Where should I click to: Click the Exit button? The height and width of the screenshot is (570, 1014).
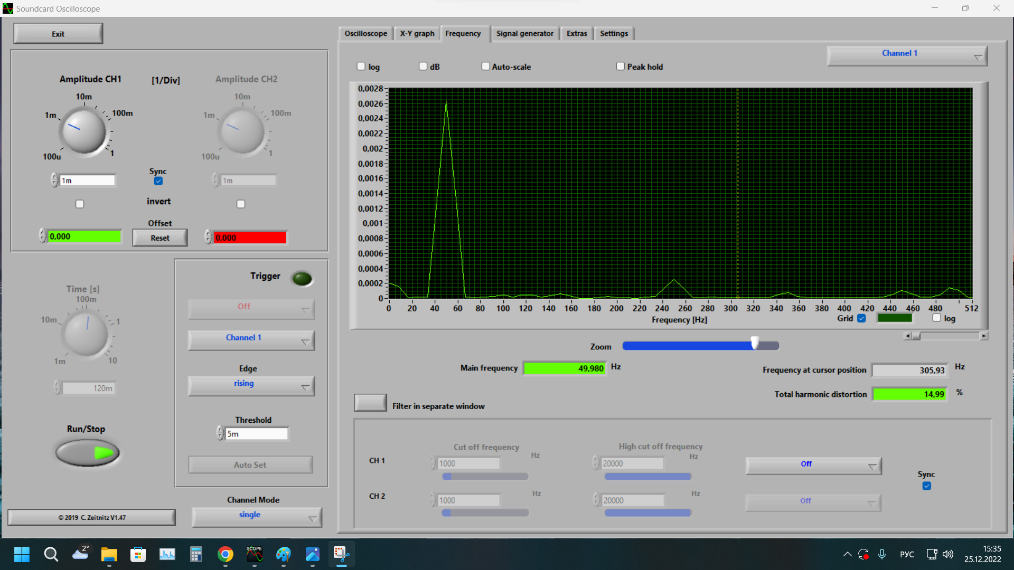tap(58, 34)
